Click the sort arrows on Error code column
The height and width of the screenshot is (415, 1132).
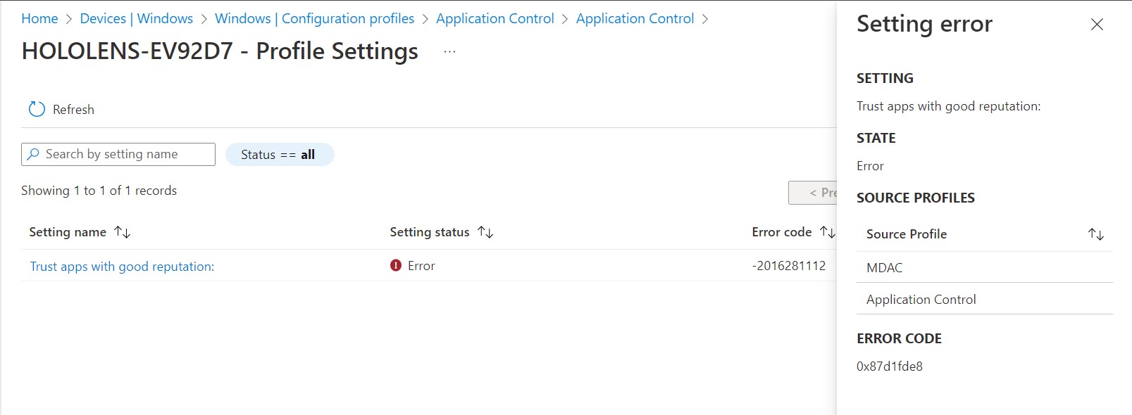tap(828, 231)
